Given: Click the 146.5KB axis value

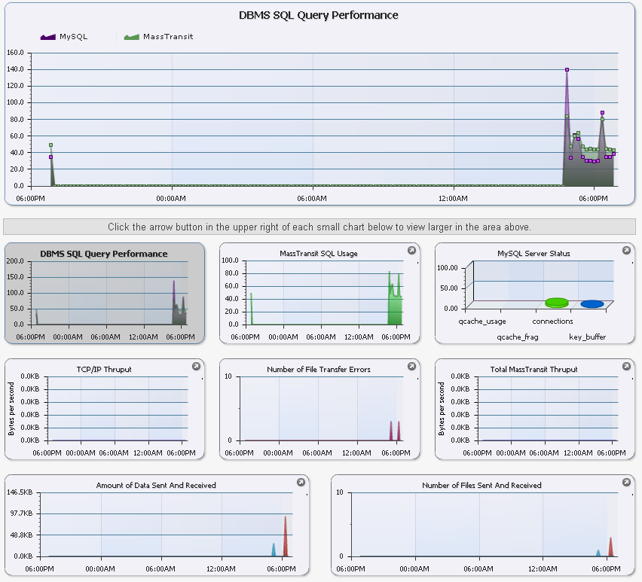Looking at the screenshot, I should tap(20, 492).
